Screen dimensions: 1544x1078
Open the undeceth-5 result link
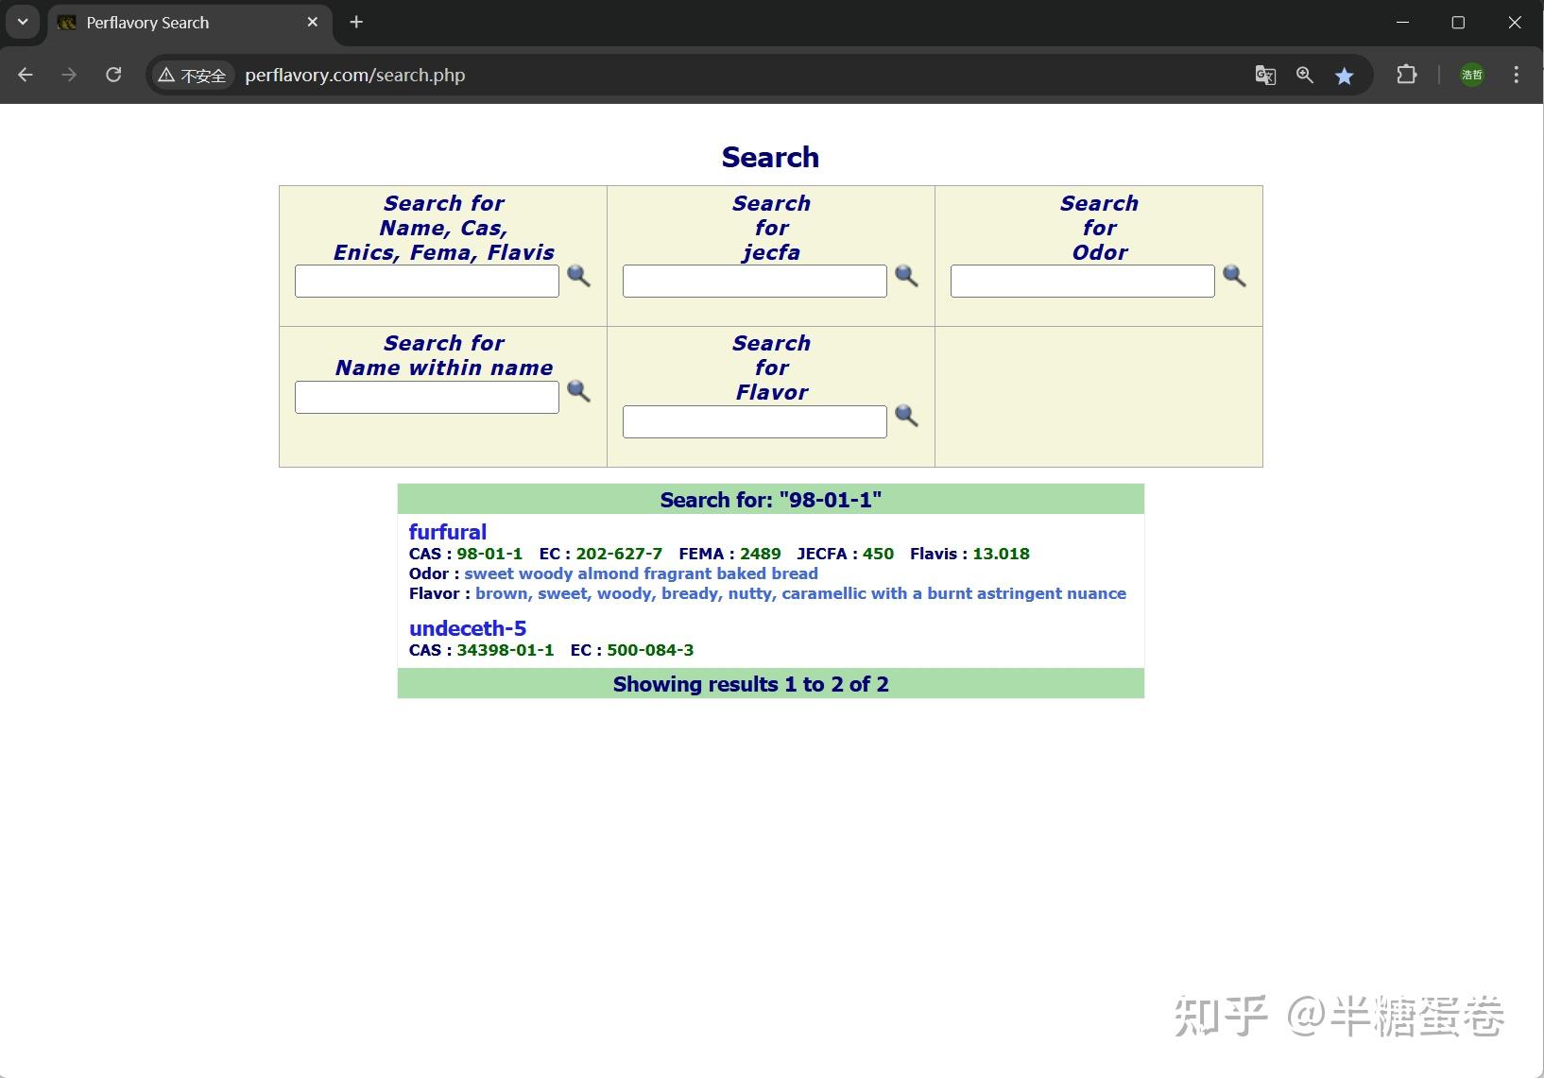coord(468,627)
